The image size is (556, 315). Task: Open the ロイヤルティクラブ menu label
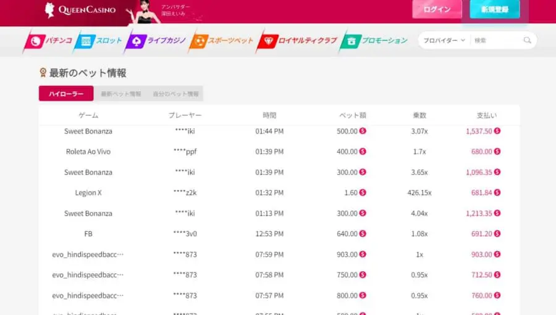[308, 40]
